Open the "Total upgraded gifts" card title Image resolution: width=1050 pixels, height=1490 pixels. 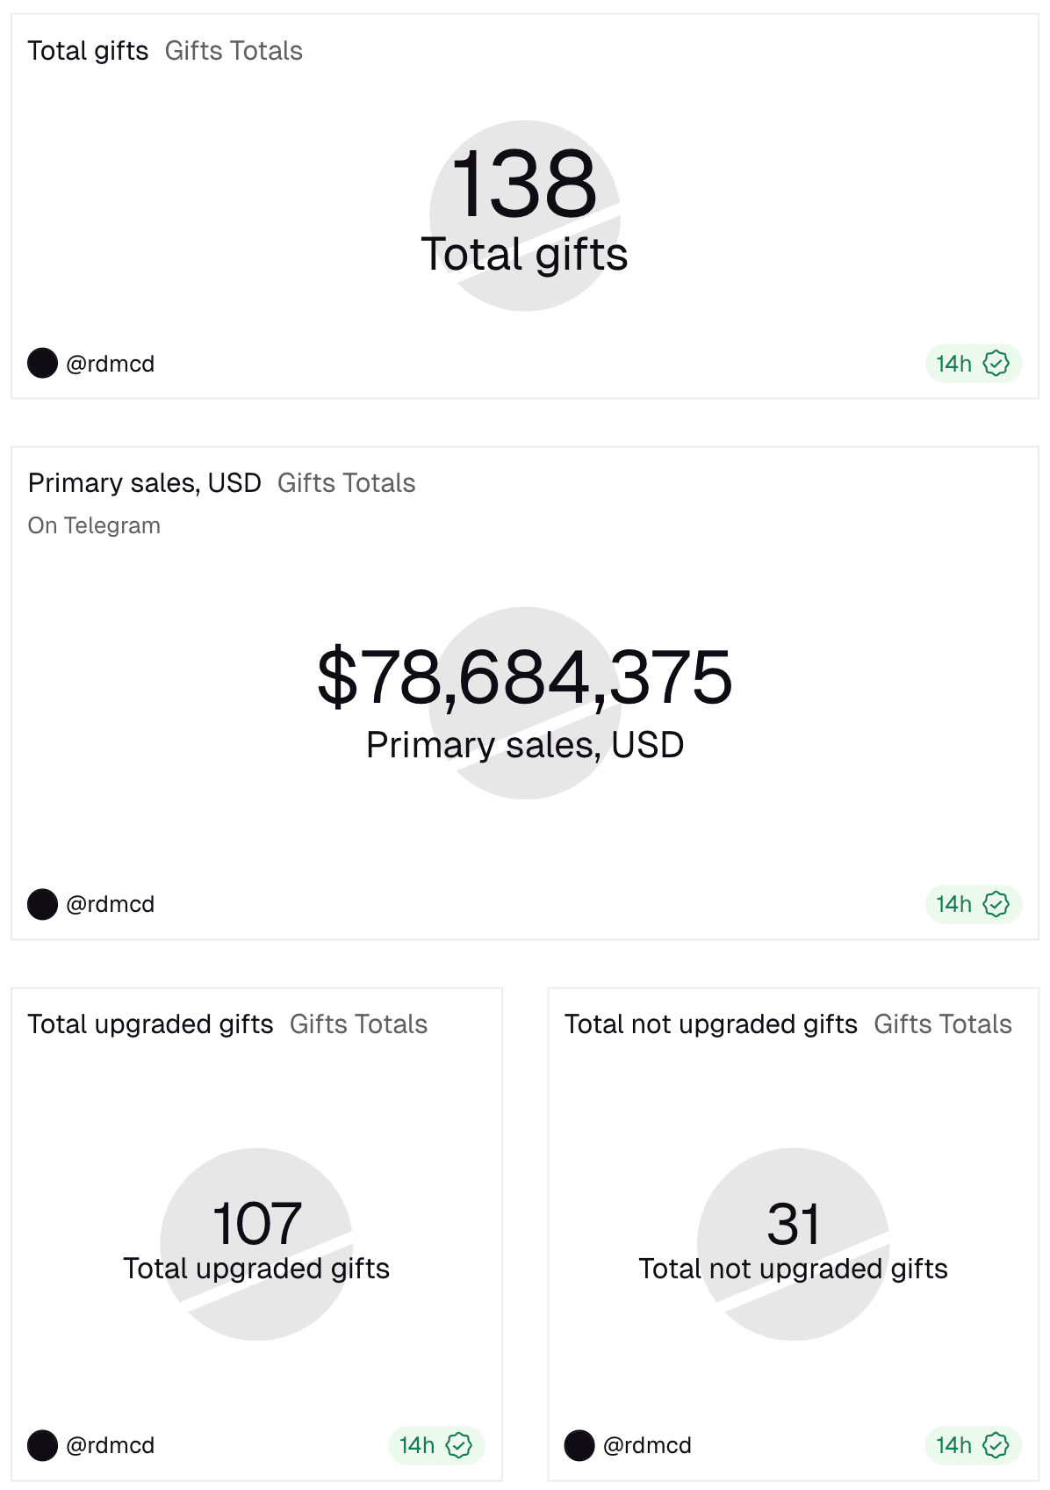coord(150,1024)
